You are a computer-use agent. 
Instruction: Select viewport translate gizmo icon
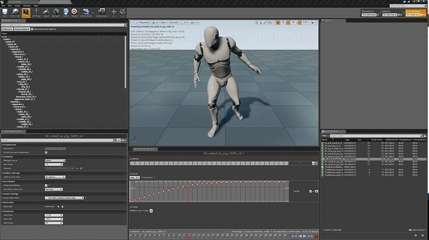(x=257, y=23)
